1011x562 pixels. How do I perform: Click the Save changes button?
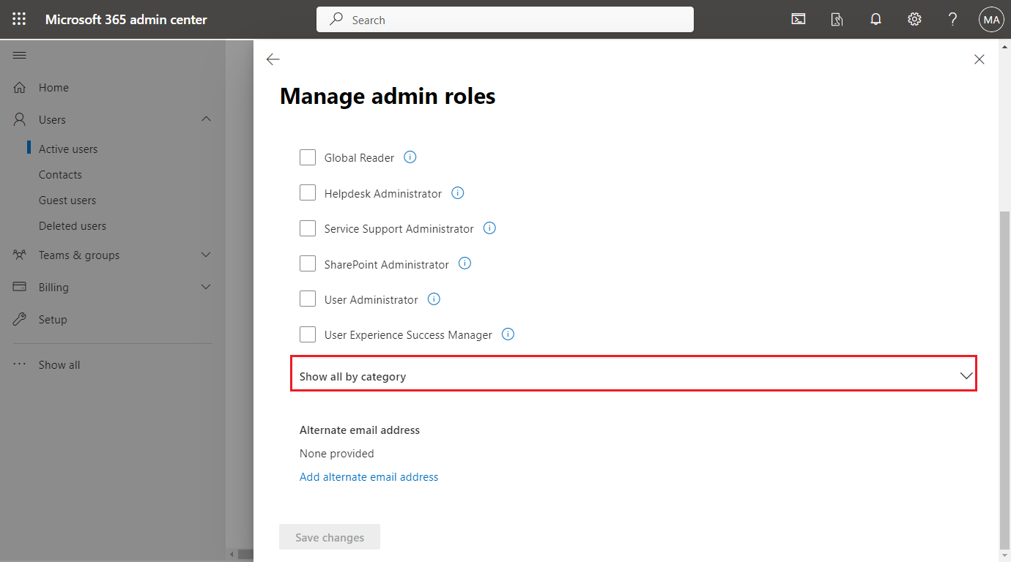(329, 536)
